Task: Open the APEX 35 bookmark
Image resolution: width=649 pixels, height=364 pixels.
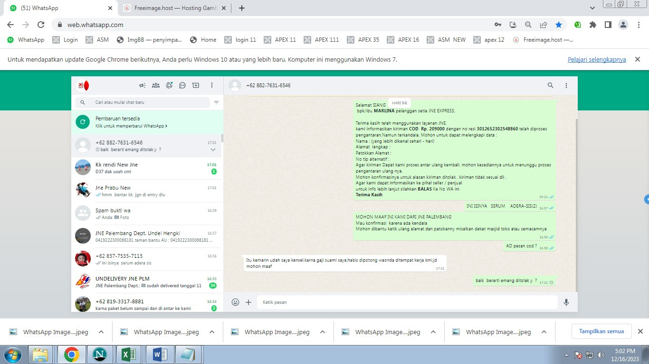Action: click(x=363, y=40)
